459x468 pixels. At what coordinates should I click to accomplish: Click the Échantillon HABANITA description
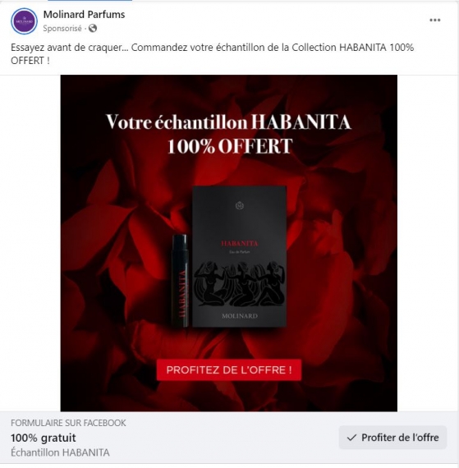click(60, 452)
